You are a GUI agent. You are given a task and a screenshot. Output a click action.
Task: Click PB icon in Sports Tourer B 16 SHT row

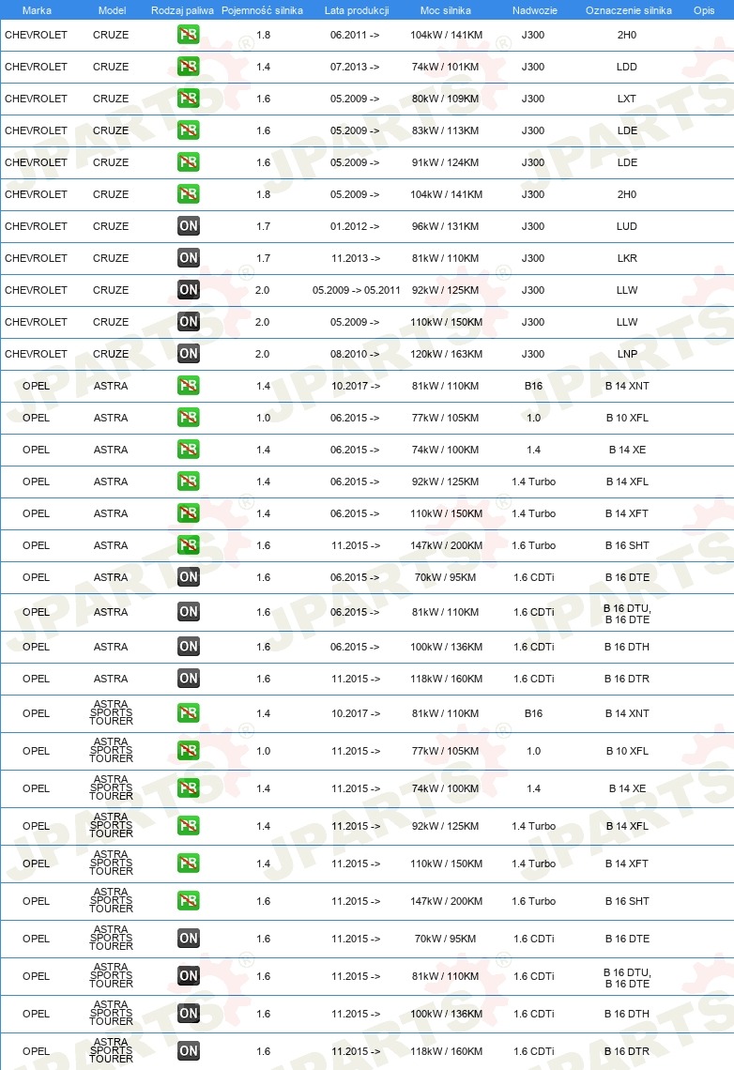(189, 901)
